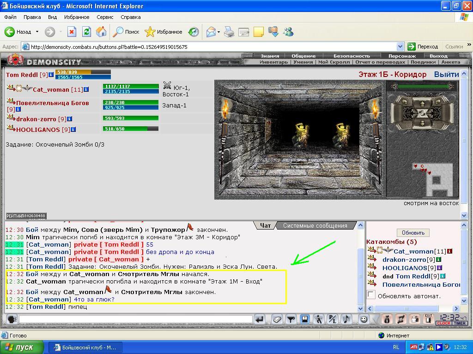Open the Отчет о переводах link
Screen dimensions: 473x354
[380, 62]
